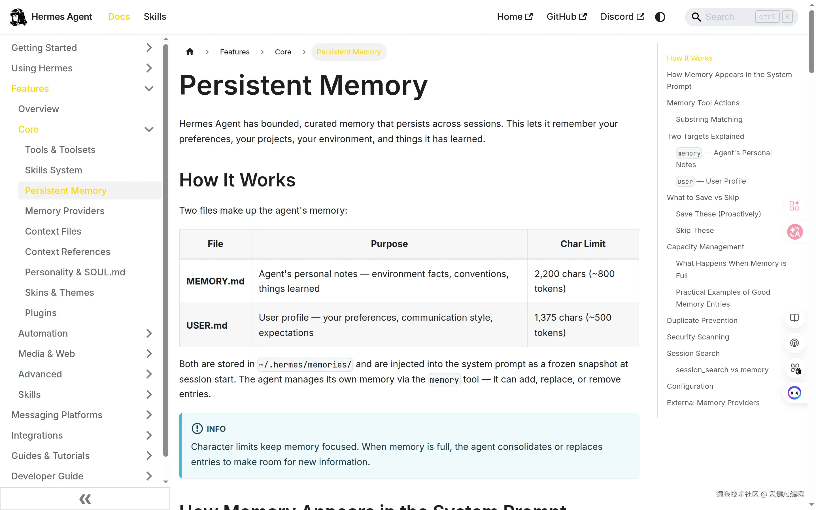Screen dimensions: 816x510
Task: Click the home breadcrumb icon
Action: (x=190, y=52)
